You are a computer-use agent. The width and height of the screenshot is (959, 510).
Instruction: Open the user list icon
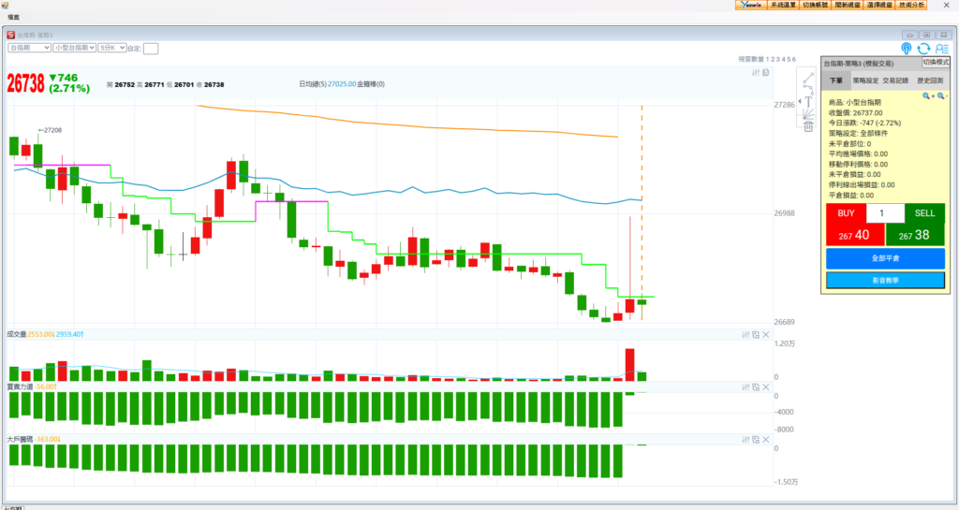941,48
